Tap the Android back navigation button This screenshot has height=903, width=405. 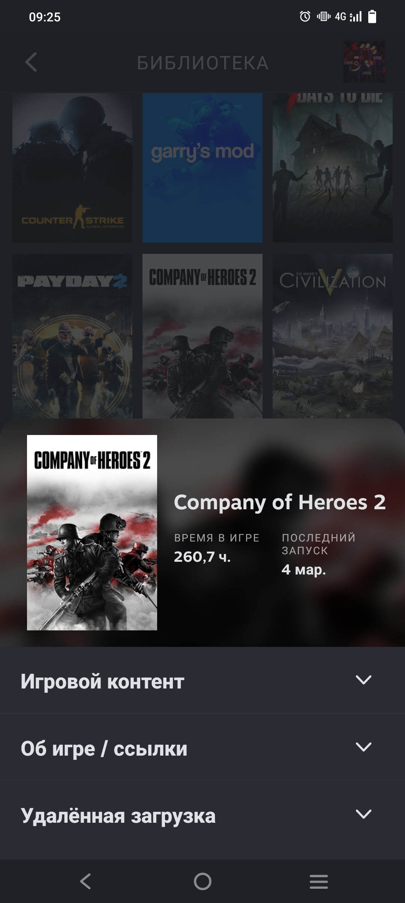(86, 881)
